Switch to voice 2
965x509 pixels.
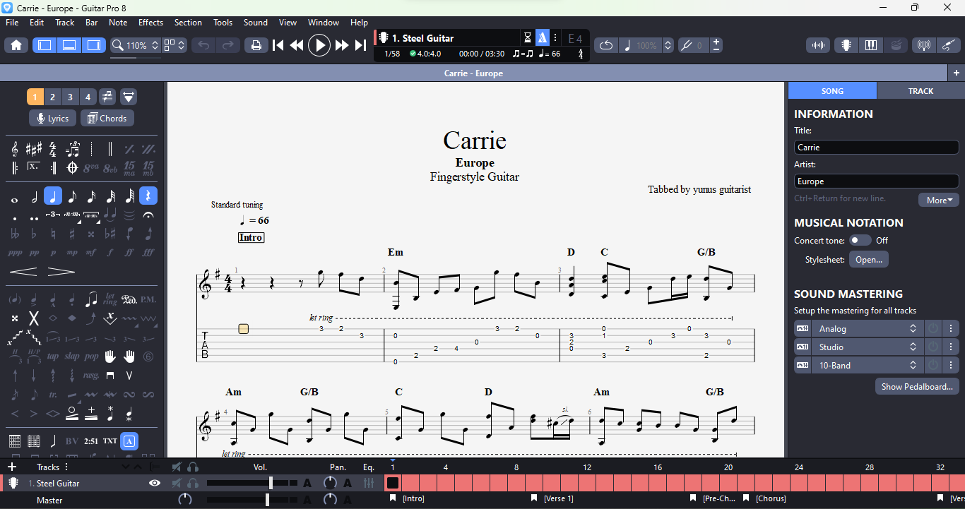click(52, 97)
